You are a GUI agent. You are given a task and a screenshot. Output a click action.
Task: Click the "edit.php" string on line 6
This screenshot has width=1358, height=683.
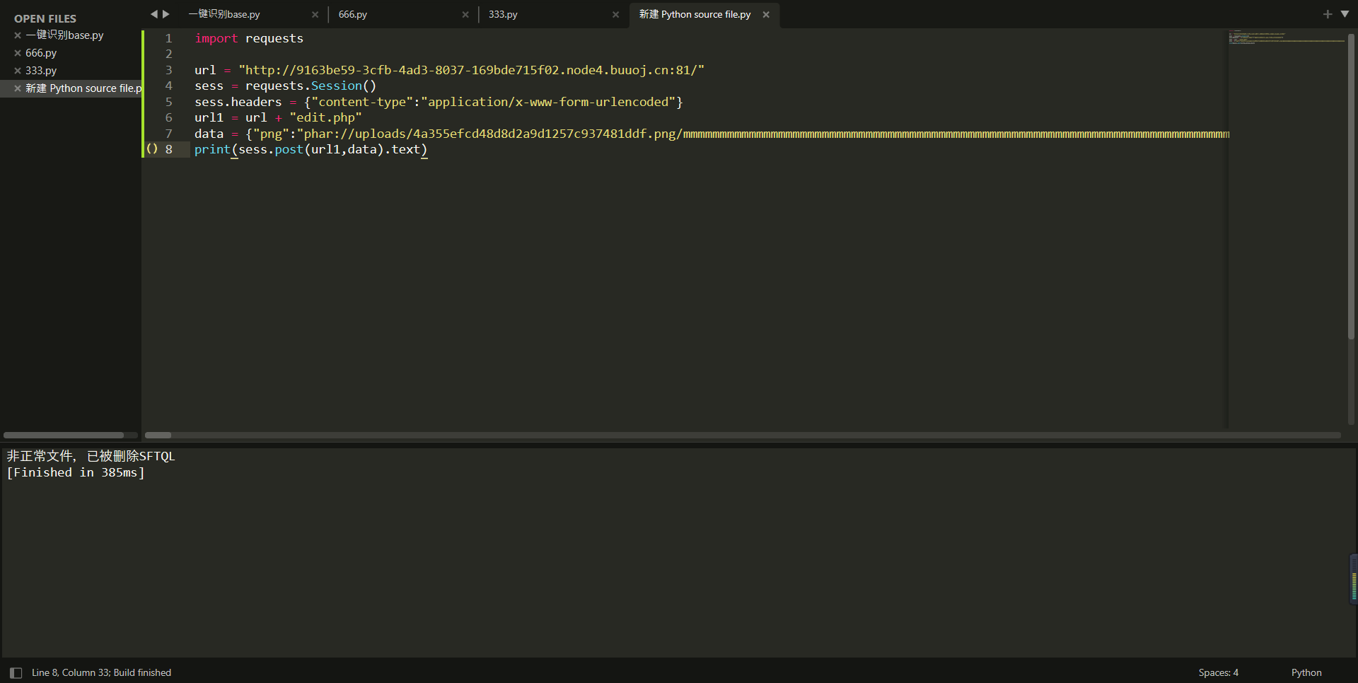[325, 117]
